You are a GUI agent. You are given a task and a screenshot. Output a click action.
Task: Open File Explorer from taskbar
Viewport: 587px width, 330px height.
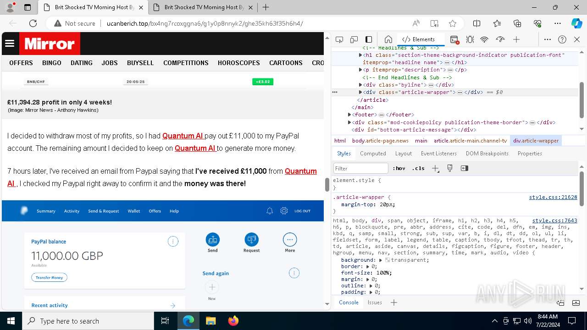[210, 321]
